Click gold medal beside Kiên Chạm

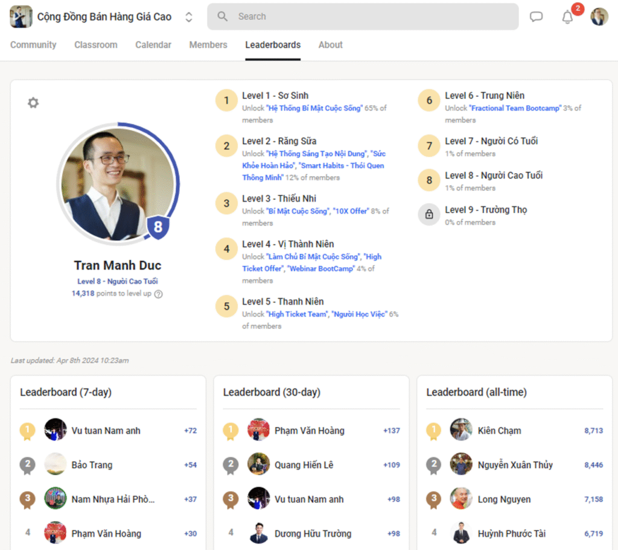(x=434, y=431)
